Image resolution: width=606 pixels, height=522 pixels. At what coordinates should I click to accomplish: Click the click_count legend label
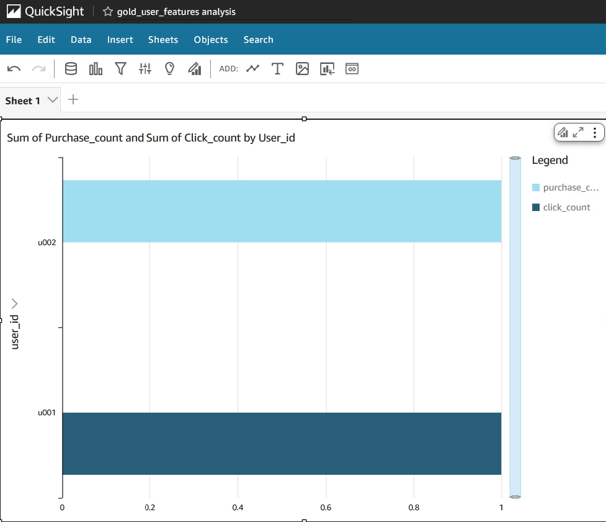566,207
